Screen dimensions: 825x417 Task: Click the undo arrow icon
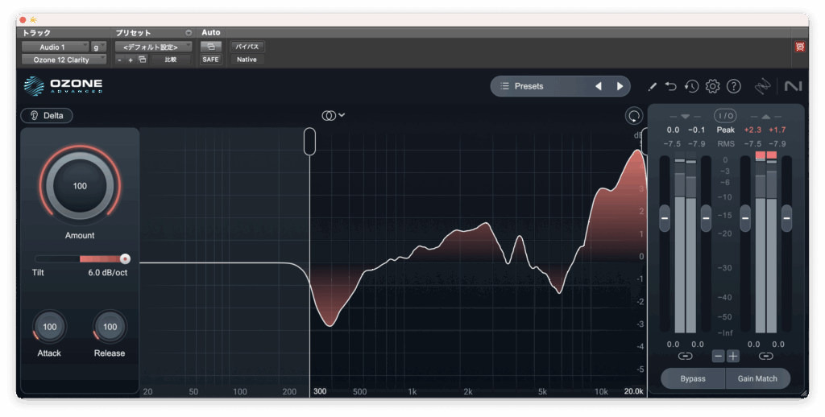click(x=671, y=86)
